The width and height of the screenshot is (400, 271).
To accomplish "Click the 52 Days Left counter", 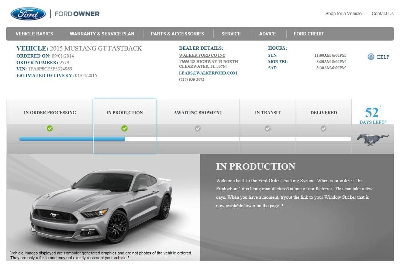I will click(x=373, y=115).
